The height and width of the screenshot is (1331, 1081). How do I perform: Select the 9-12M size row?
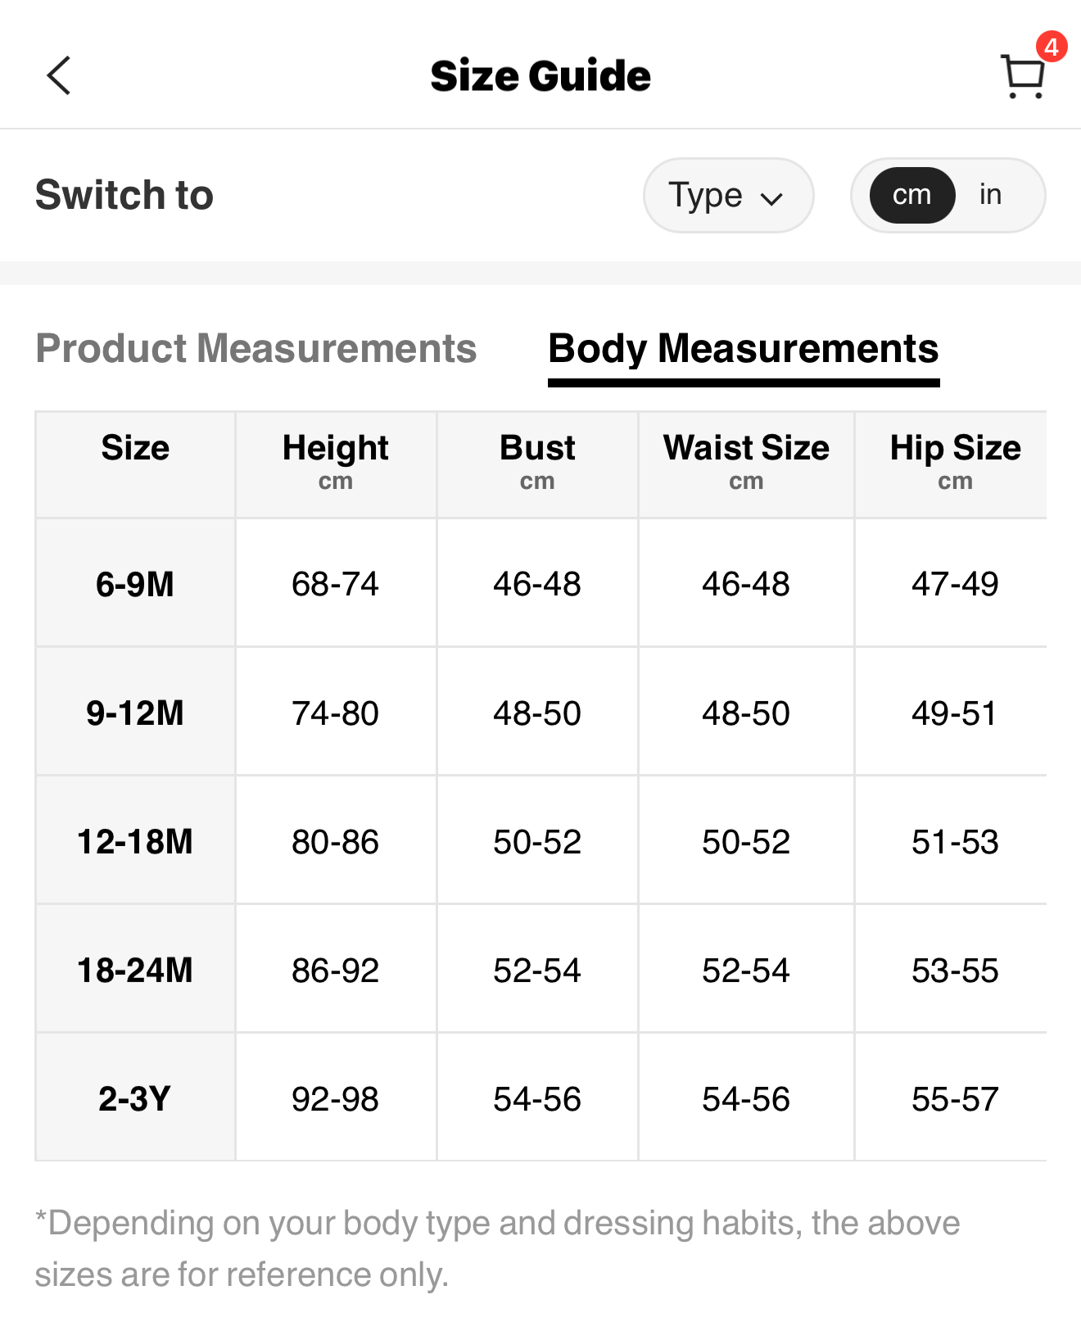tap(135, 713)
